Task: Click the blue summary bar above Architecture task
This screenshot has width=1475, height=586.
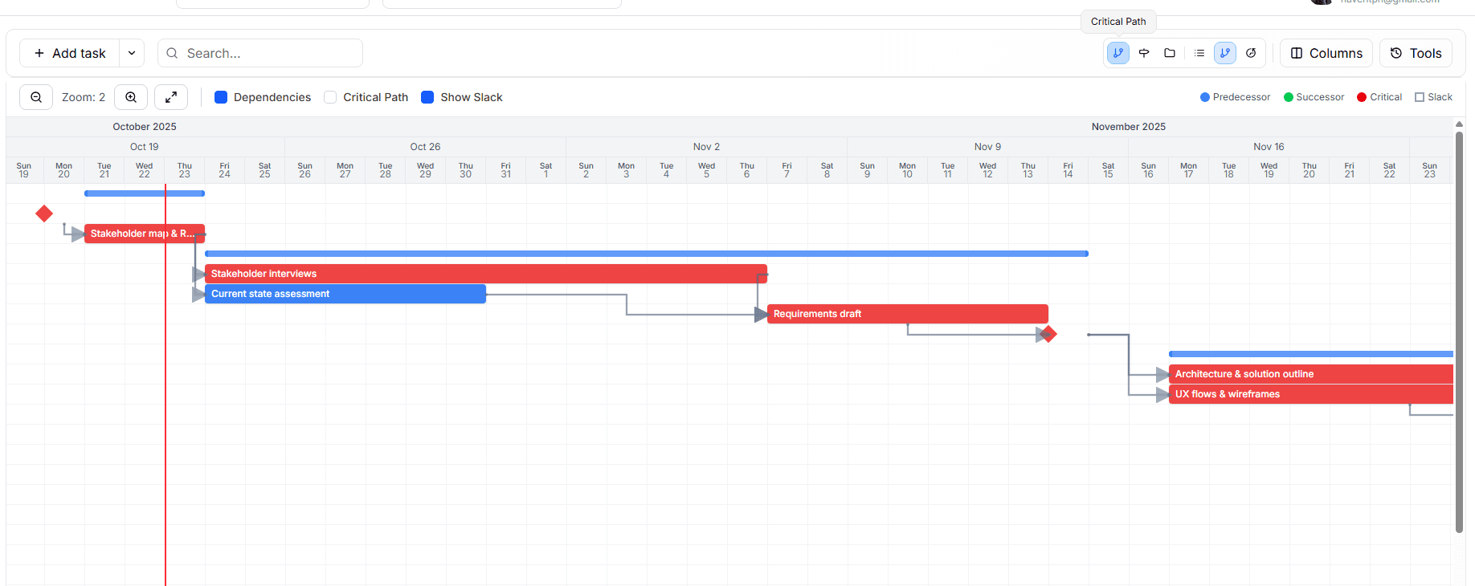Action: [x=1311, y=354]
